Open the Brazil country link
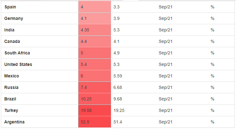This screenshot has height=129, width=236. click(x=10, y=99)
